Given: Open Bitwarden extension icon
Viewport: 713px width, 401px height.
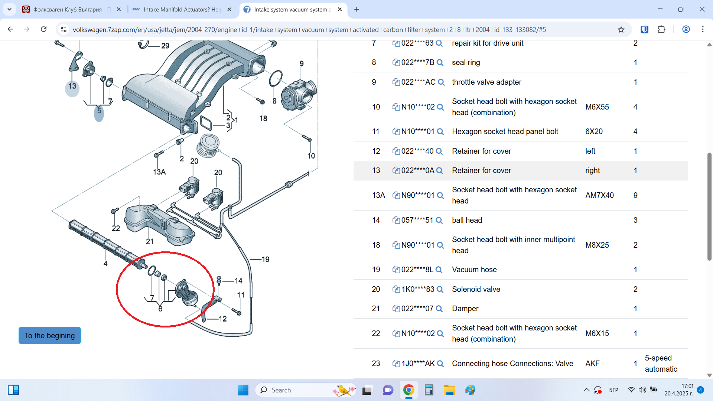Looking at the screenshot, I should [644, 30].
